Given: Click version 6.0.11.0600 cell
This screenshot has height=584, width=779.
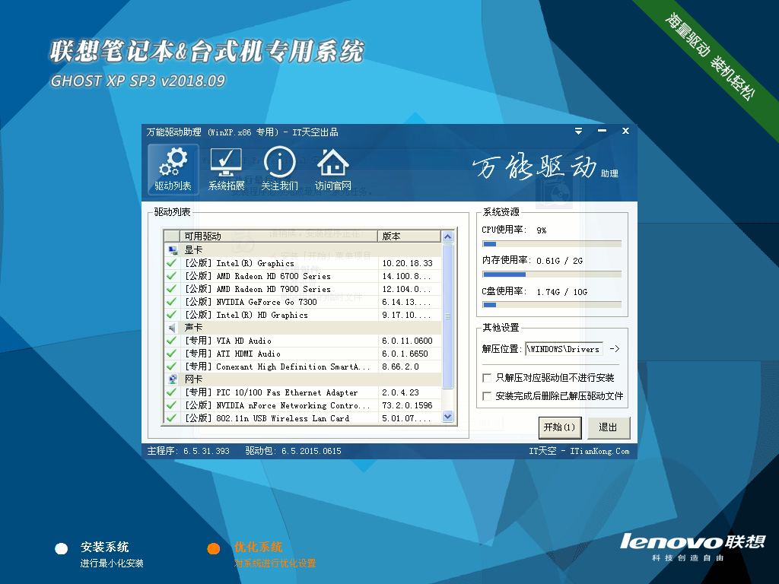Looking at the screenshot, I should tap(408, 341).
